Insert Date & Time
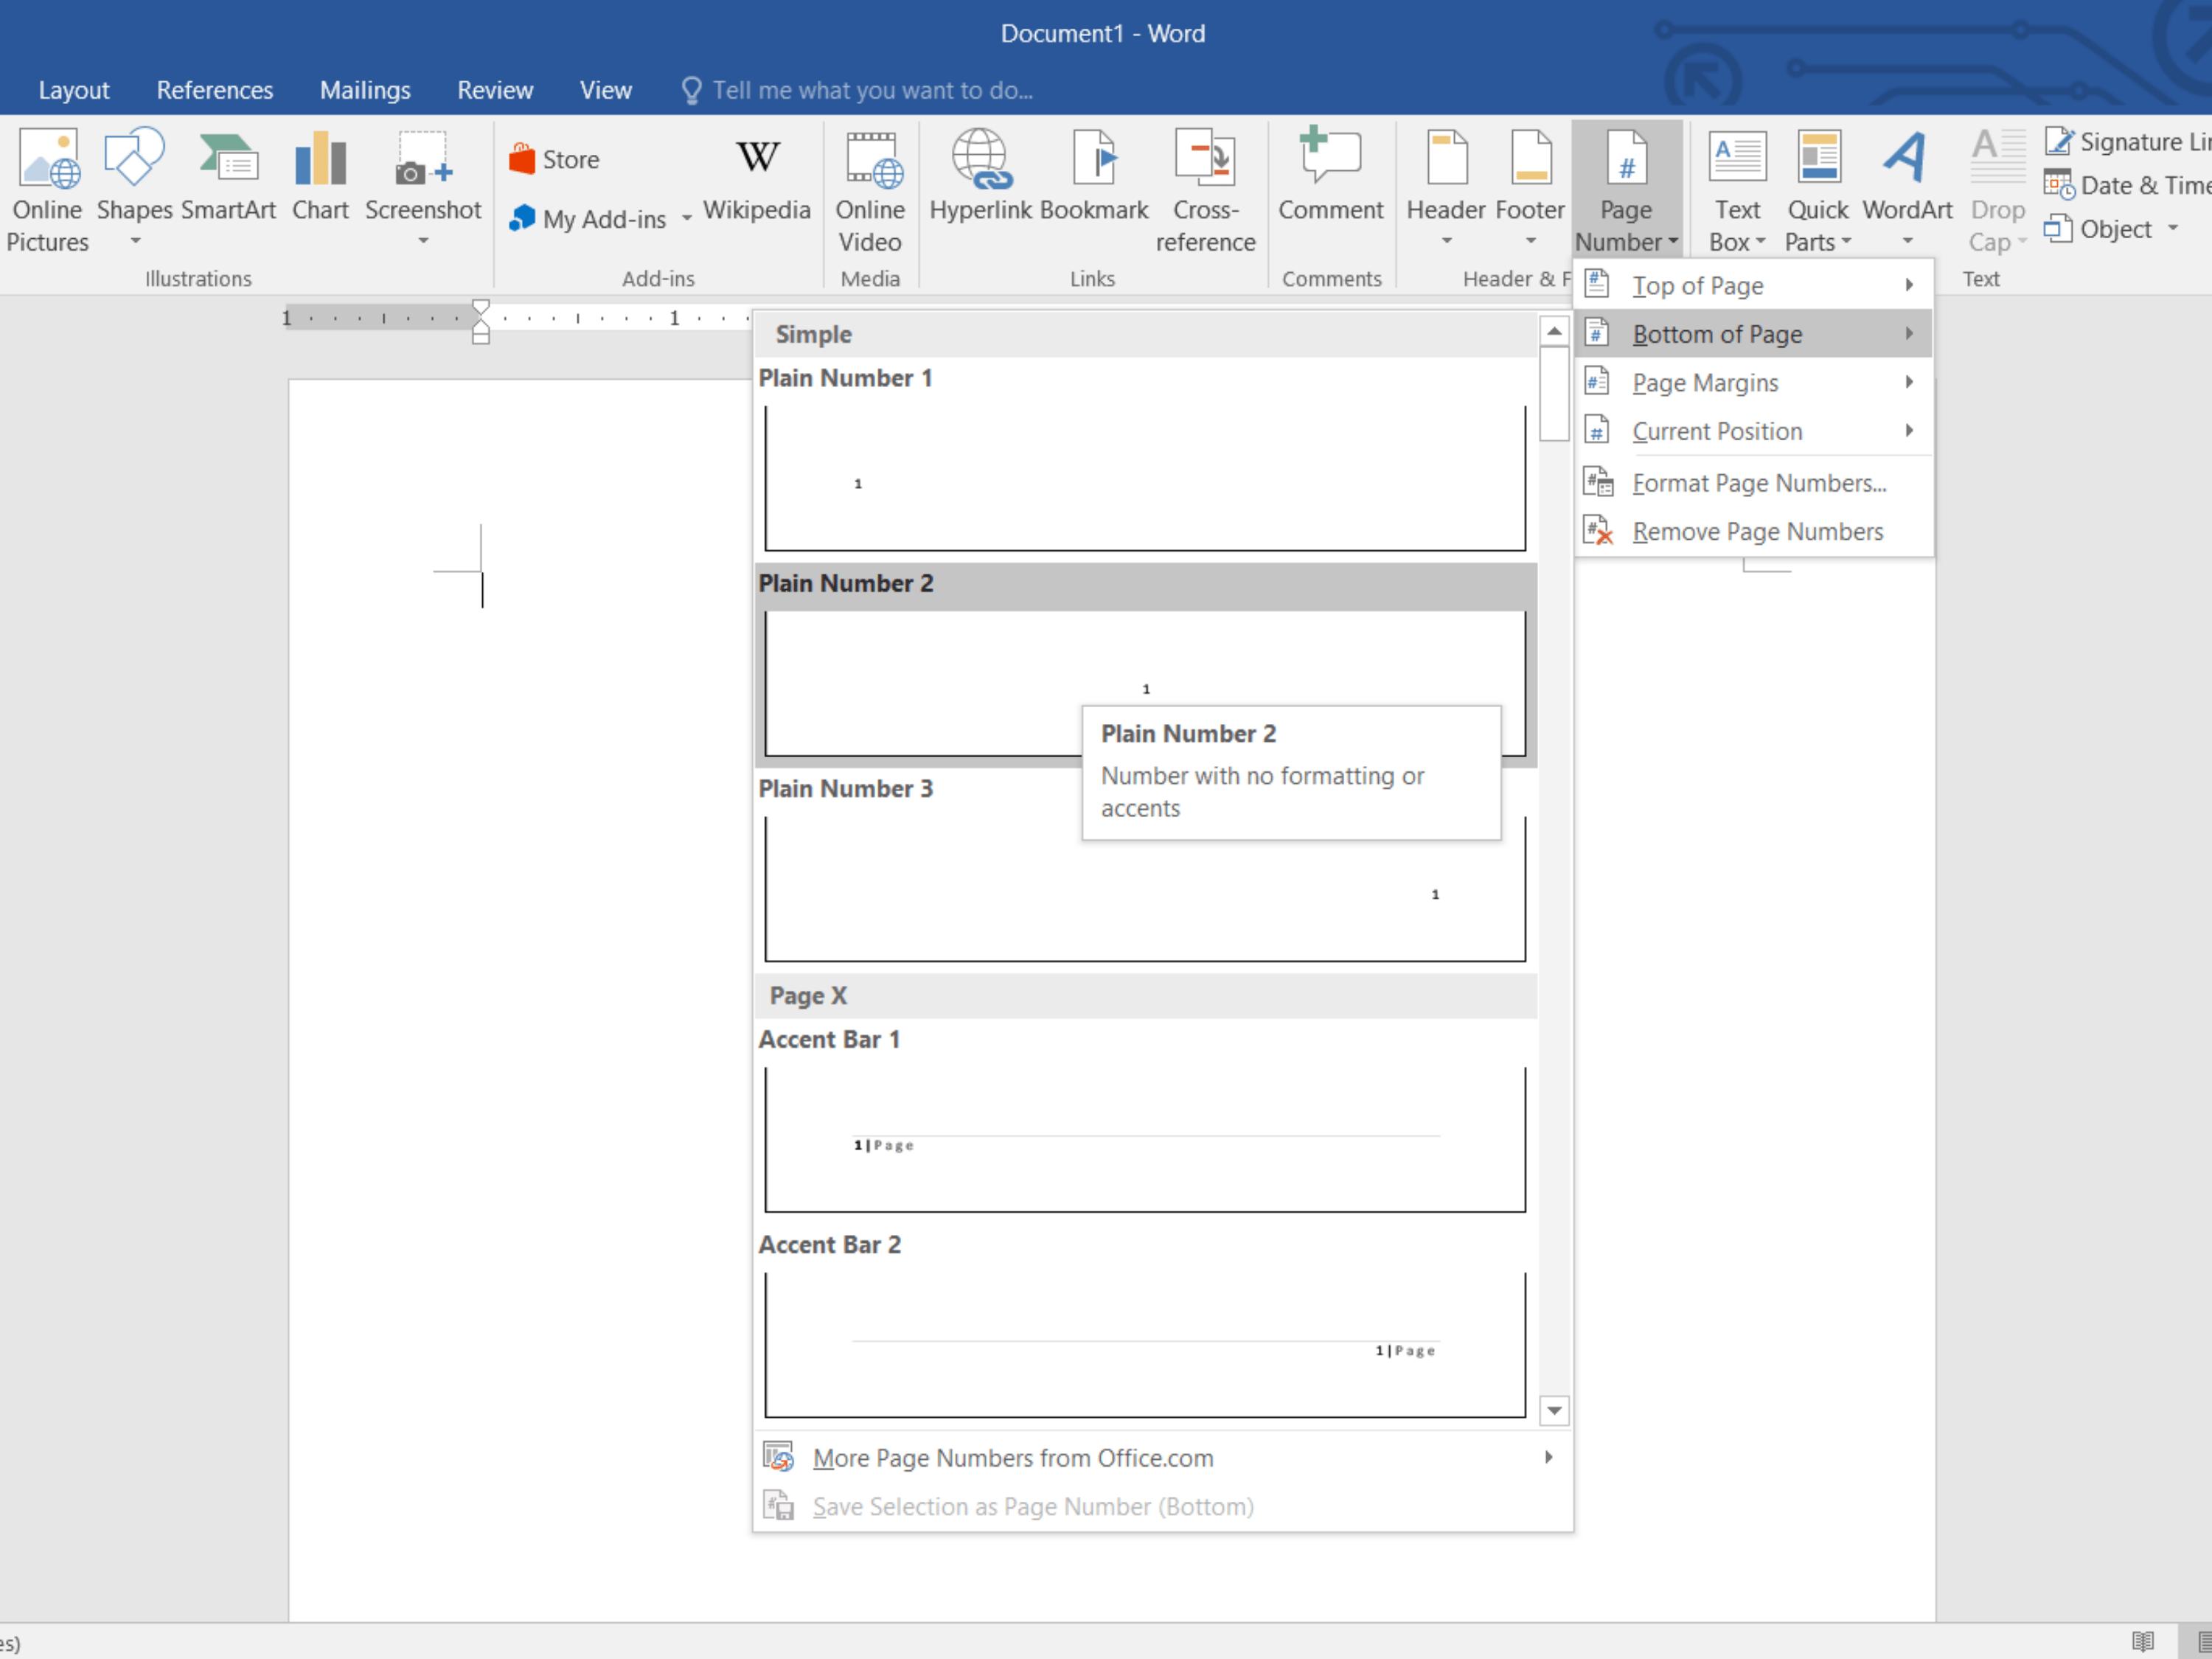Screen dimensions: 2212x1659 pyautogui.click(x=2128, y=185)
